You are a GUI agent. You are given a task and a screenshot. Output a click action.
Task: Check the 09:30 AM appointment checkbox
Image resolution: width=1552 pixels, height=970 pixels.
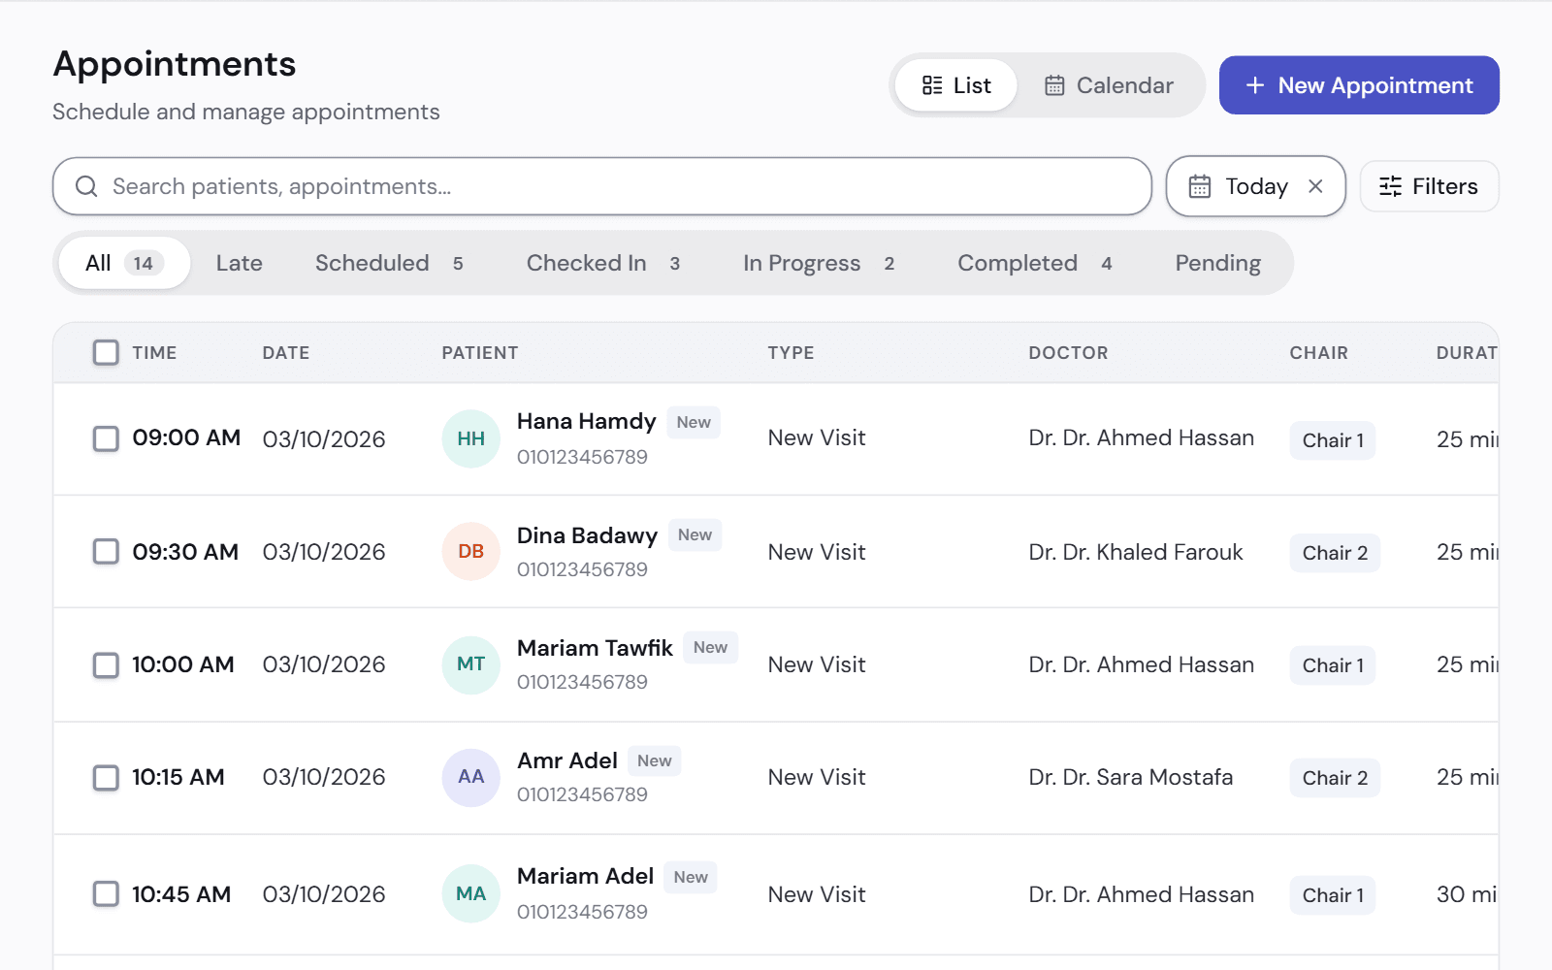pos(106,551)
